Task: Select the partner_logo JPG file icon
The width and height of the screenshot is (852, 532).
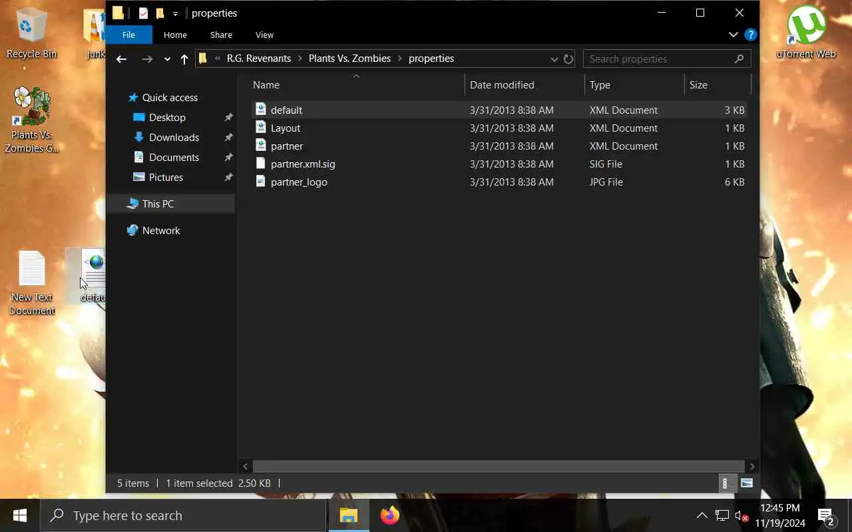Action: pos(260,181)
